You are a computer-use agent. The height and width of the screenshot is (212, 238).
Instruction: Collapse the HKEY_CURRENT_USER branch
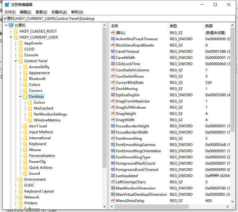[x=11, y=37]
